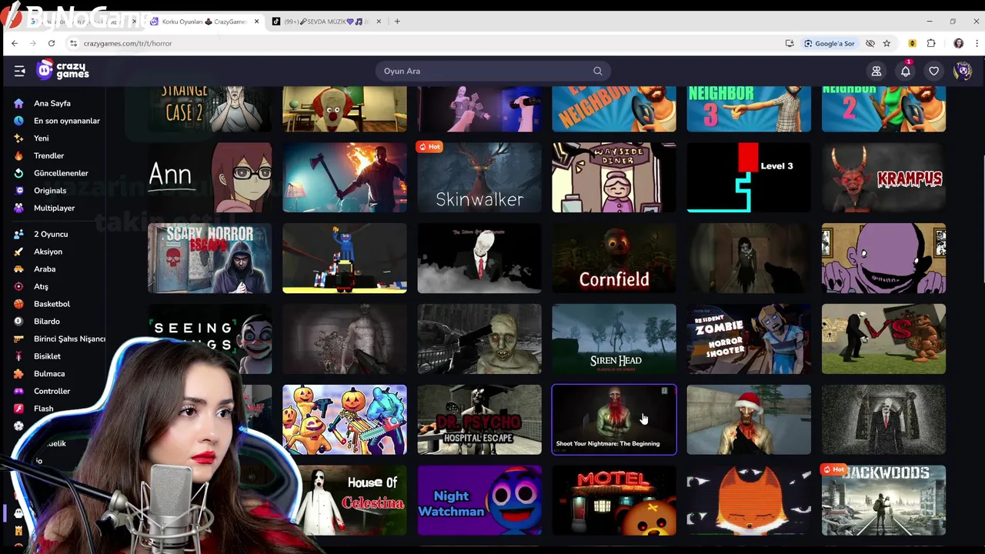Viewport: 985px width, 554px height.
Task: Open Bulmaca category link
Action: tap(49, 374)
